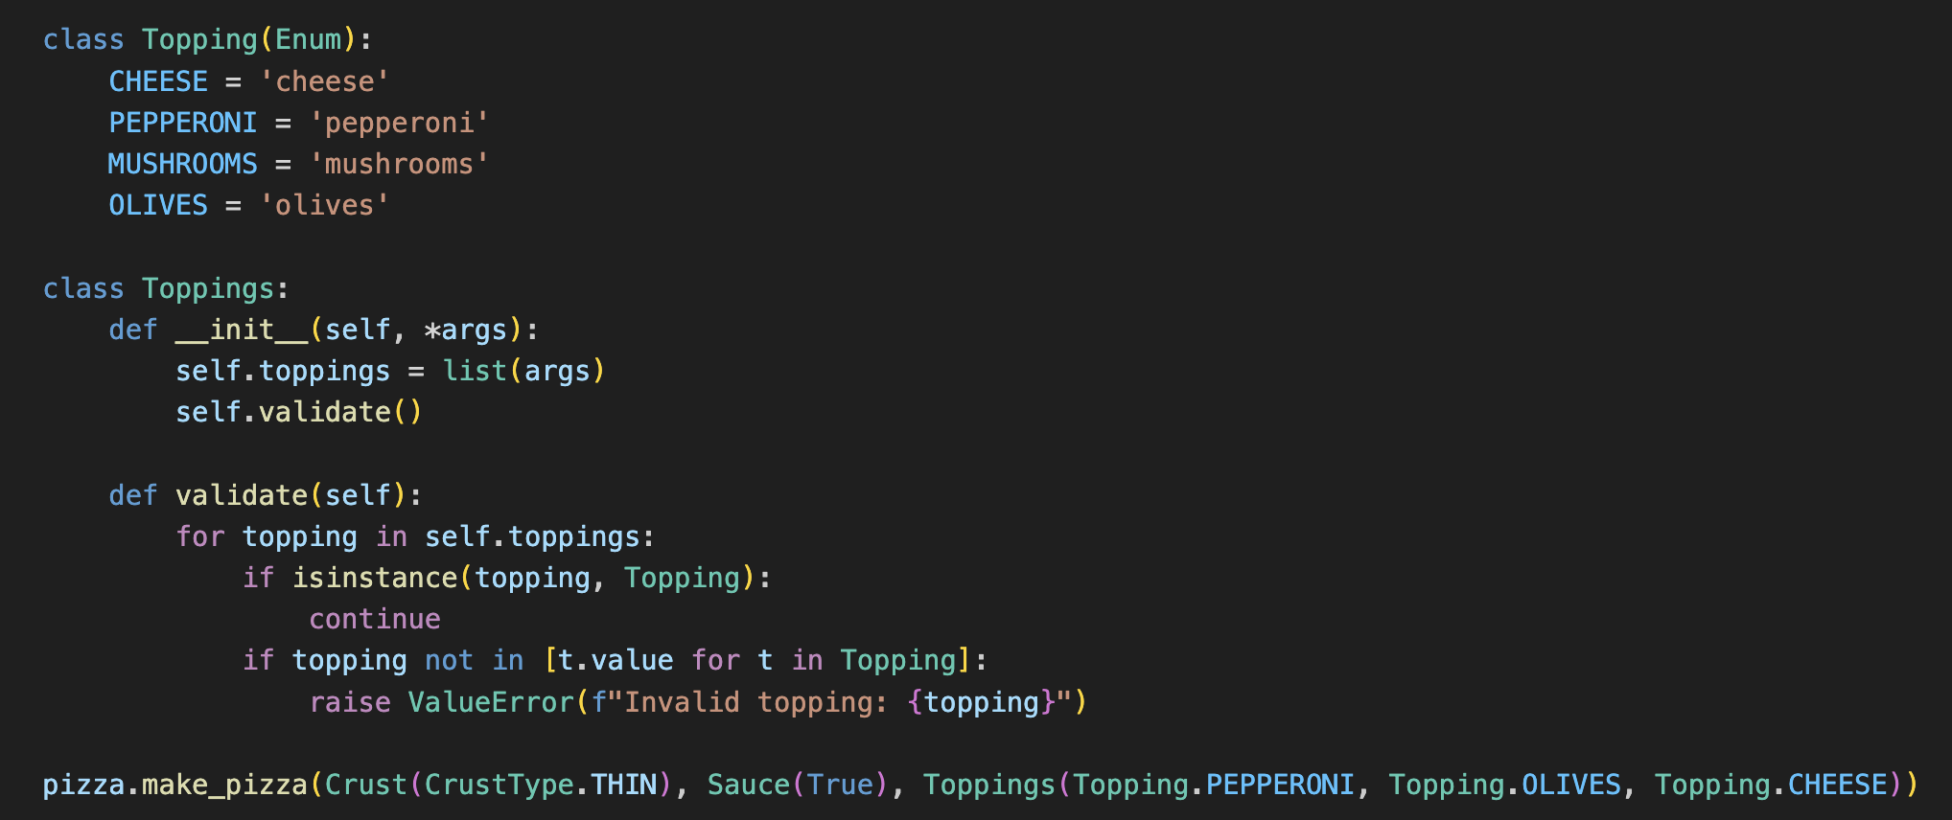Click the 'cheese' string literal
This screenshot has width=1952, height=820.
324,81
